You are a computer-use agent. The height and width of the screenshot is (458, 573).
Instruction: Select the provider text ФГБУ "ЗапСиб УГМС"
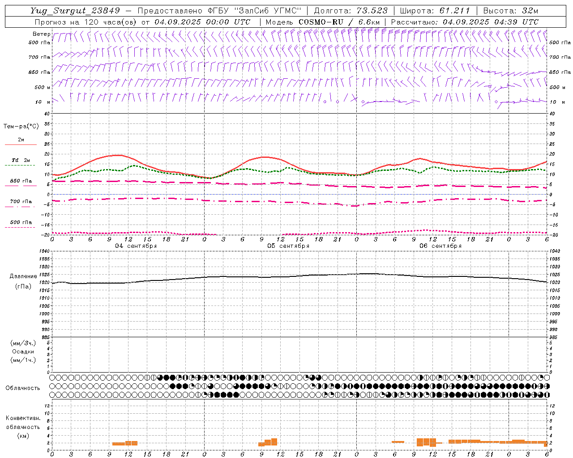[255, 11]
